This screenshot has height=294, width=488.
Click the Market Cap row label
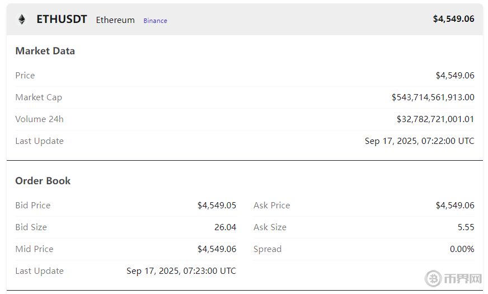39,97
